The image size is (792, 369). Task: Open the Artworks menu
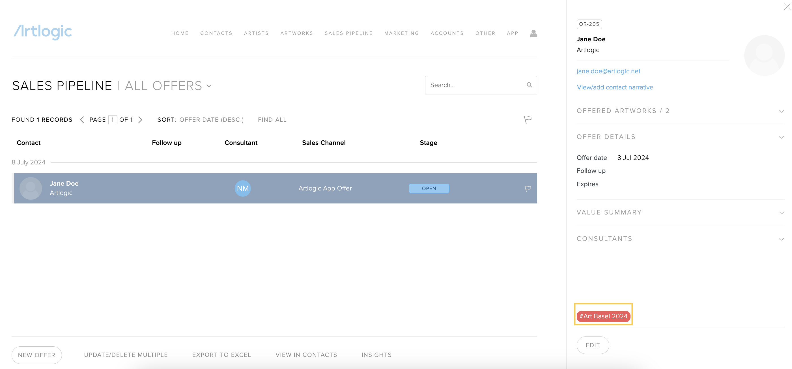[x=296, y=33]
